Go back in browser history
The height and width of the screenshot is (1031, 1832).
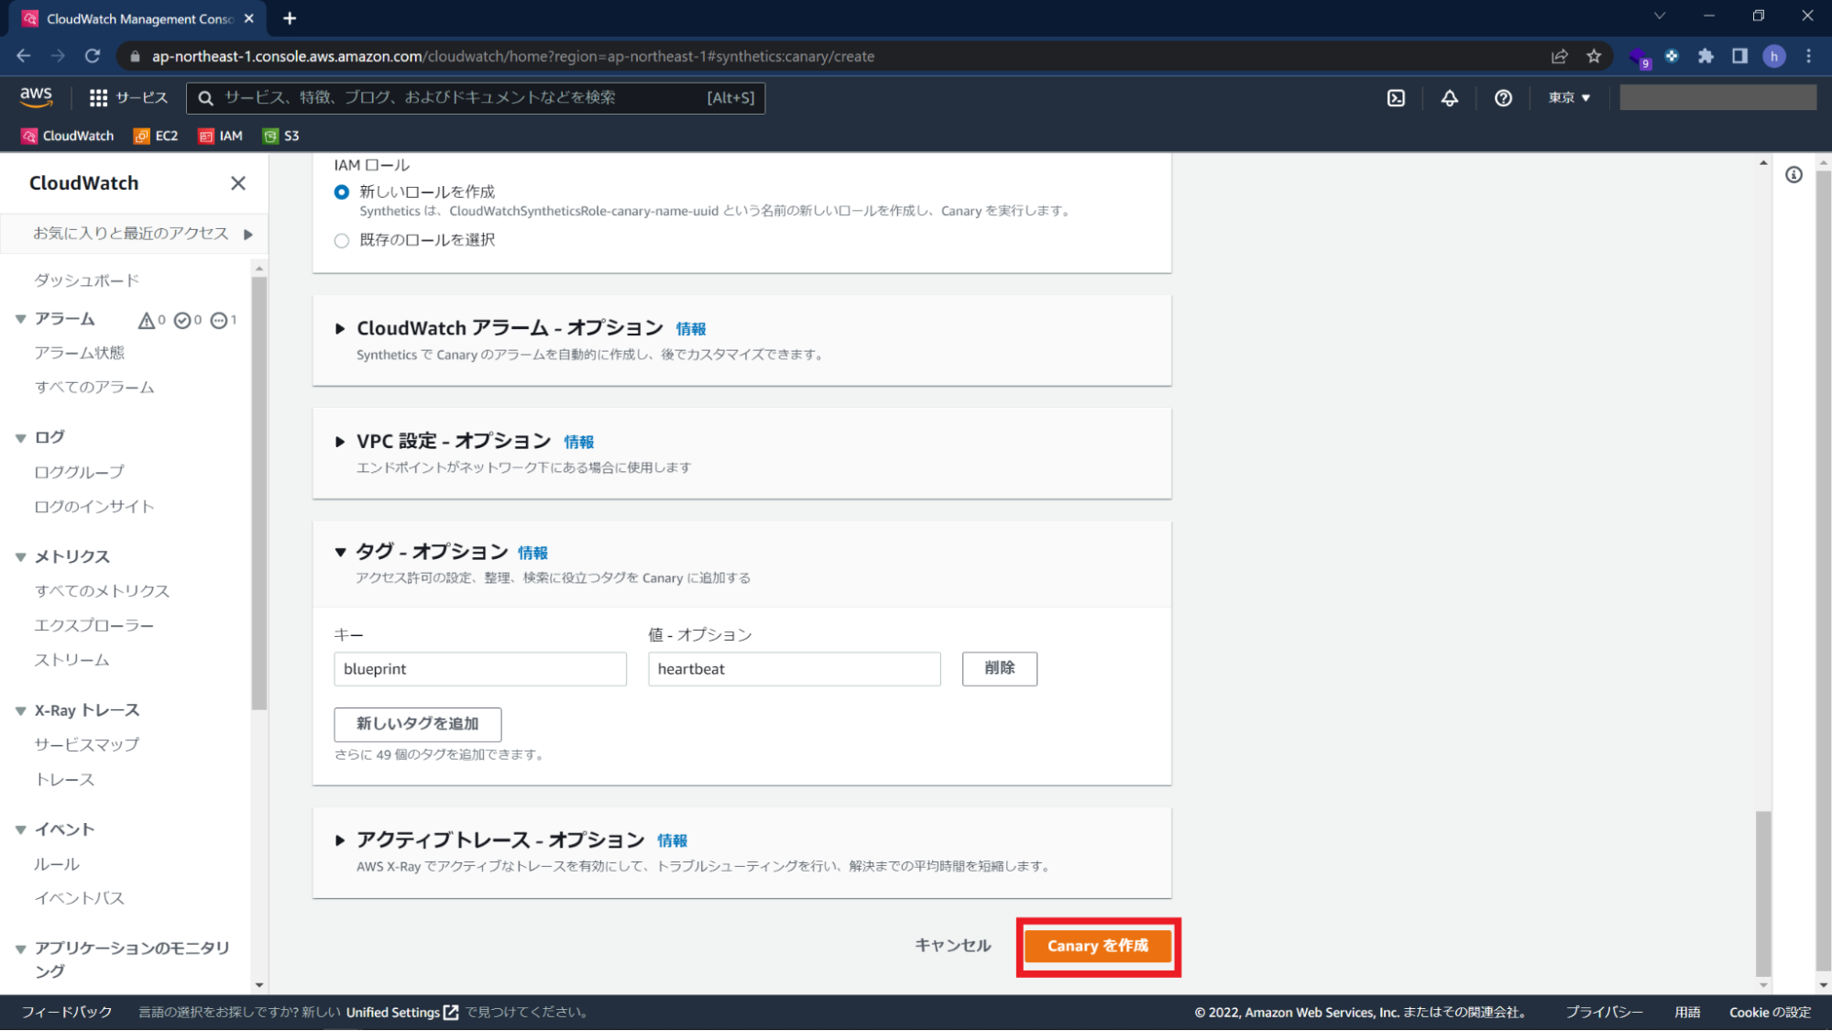point(24,56)
